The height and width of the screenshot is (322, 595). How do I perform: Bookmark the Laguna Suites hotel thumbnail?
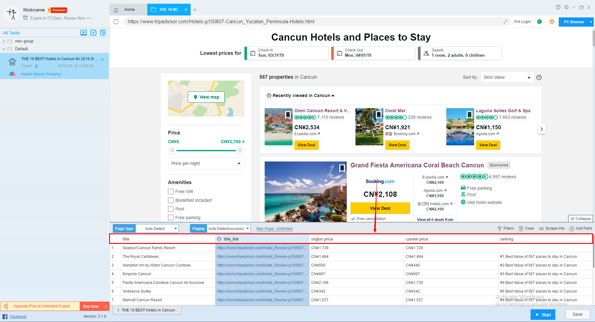click(469, 115)
